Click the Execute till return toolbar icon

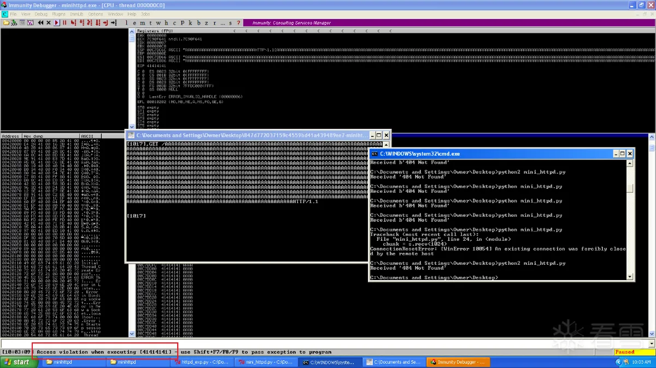coord(106,22)
